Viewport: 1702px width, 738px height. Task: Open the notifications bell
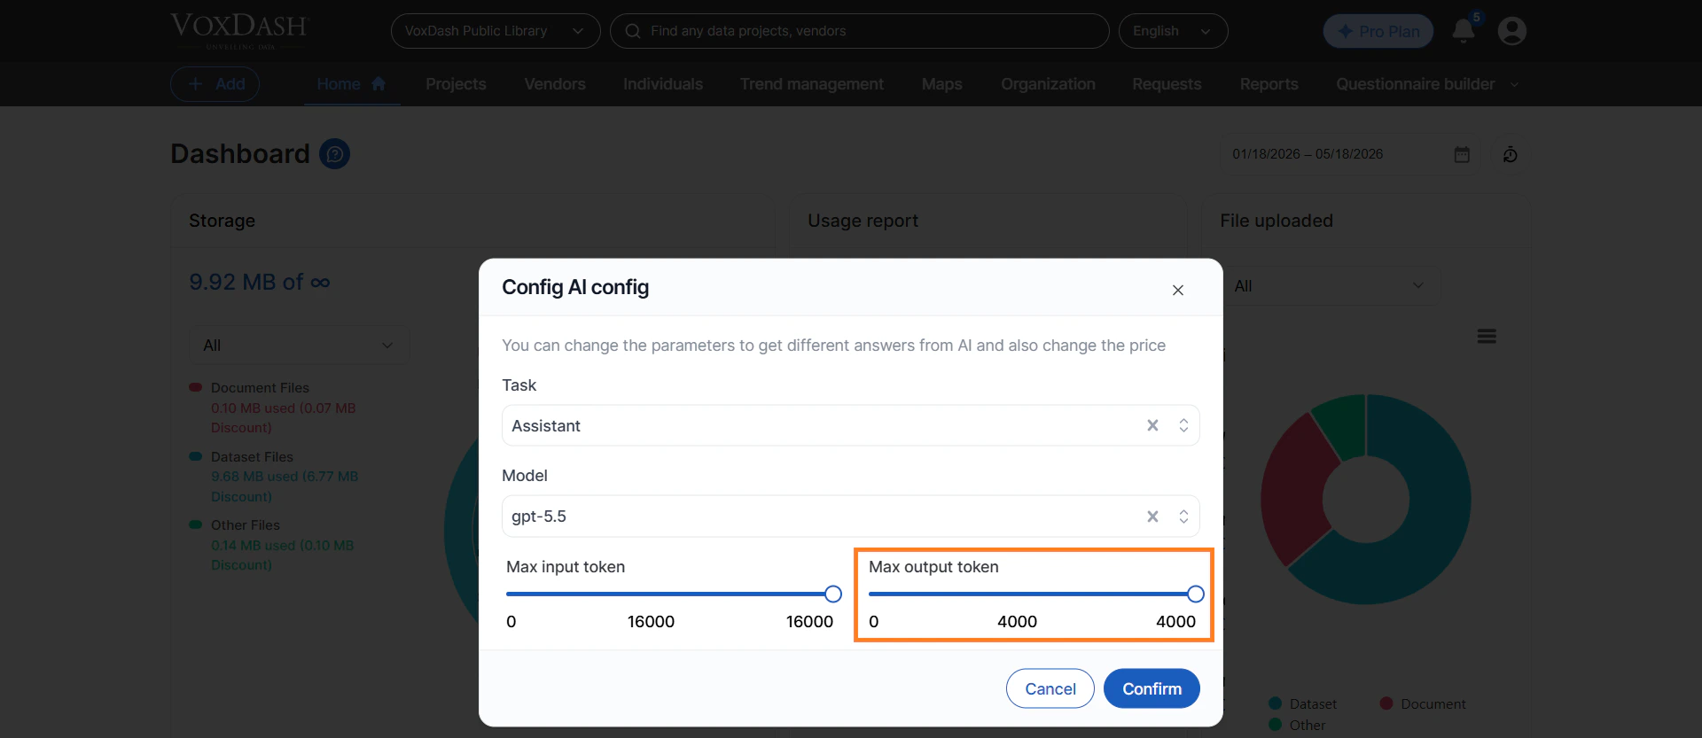(x=1464, y=31)
